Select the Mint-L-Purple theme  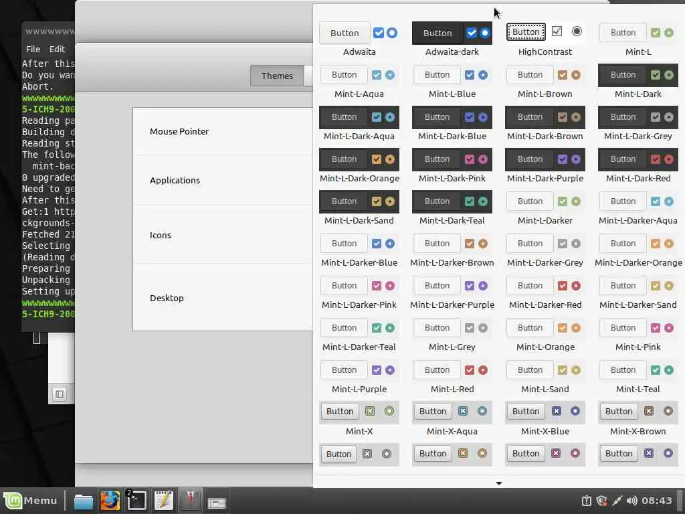(x=359, y=377)
